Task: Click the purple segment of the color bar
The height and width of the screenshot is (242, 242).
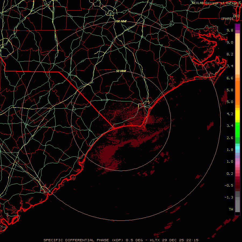Action: 237,27
